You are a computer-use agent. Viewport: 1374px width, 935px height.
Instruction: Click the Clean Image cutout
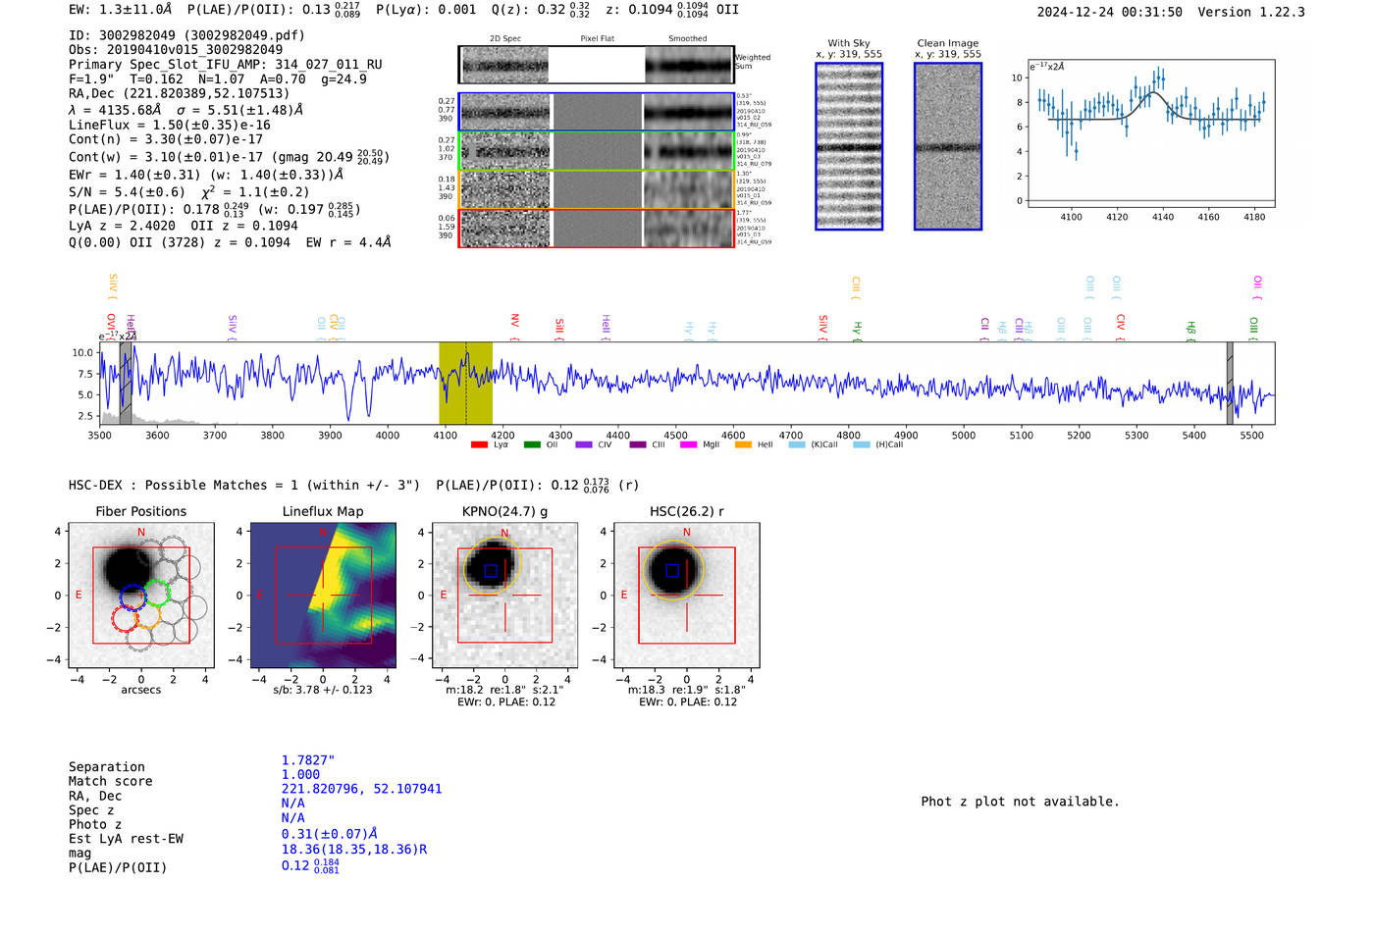[948, 146]
